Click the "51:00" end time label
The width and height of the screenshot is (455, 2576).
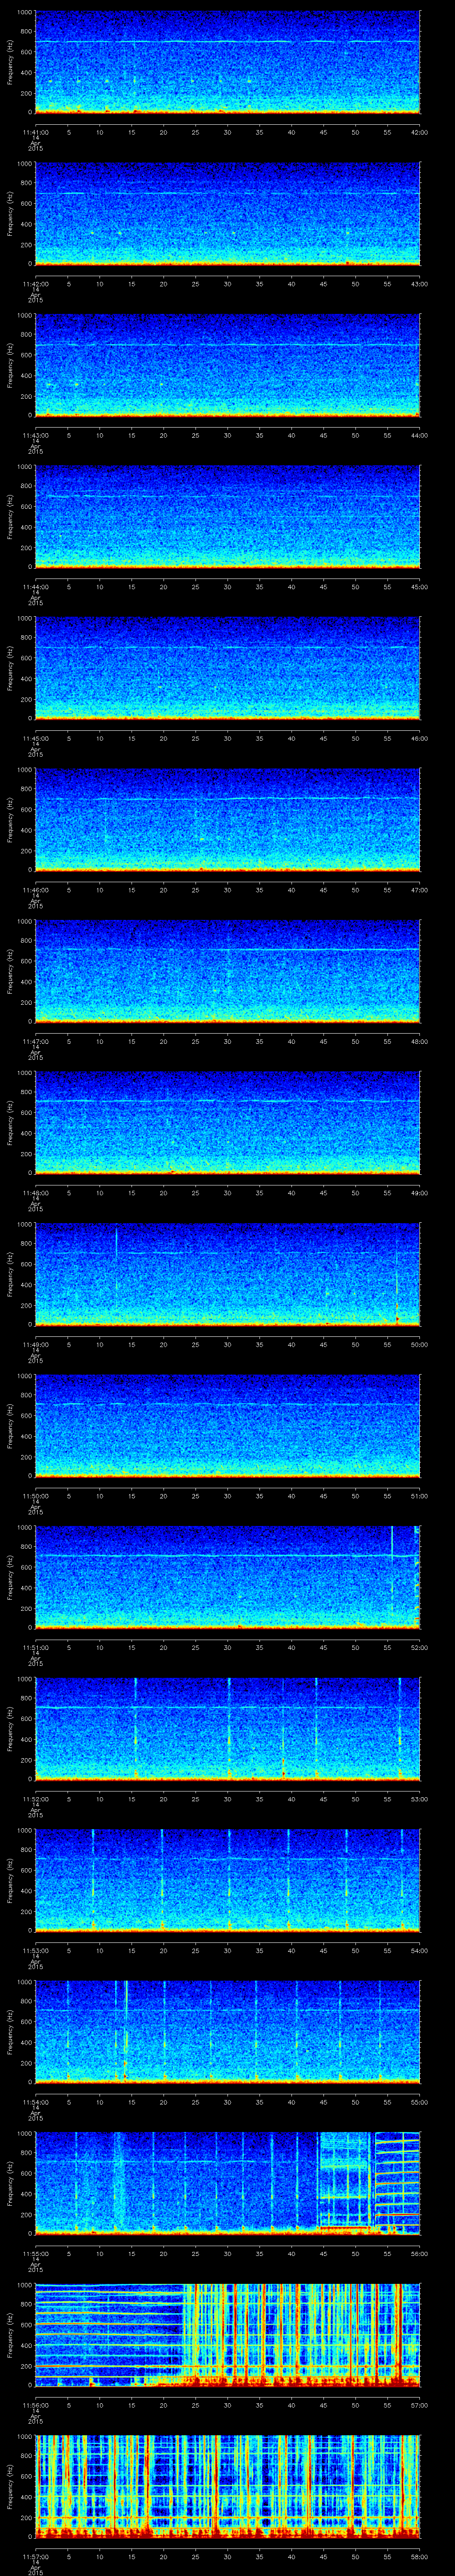click(x=420, y=1496)
